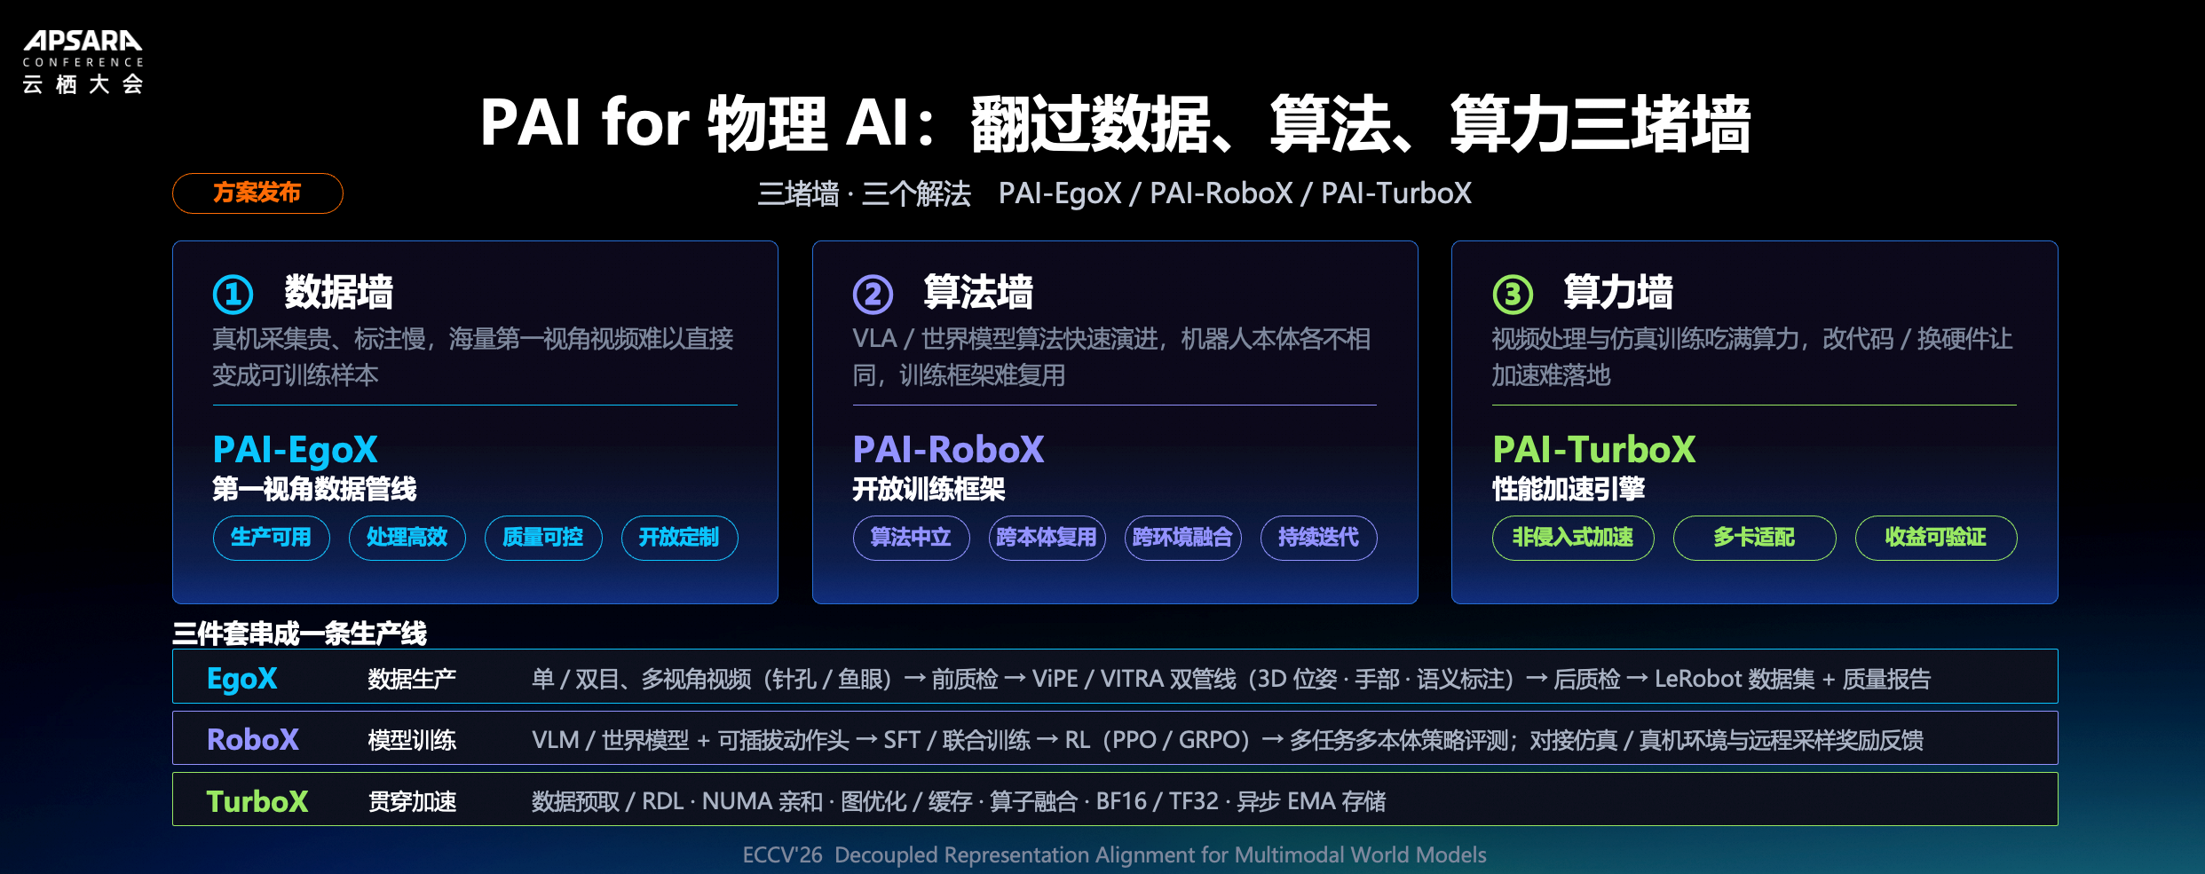The width and height of the screenshot is (2205, 874).
Task: Click the circled number 1 icon
Action: click(x=233, y=295)
